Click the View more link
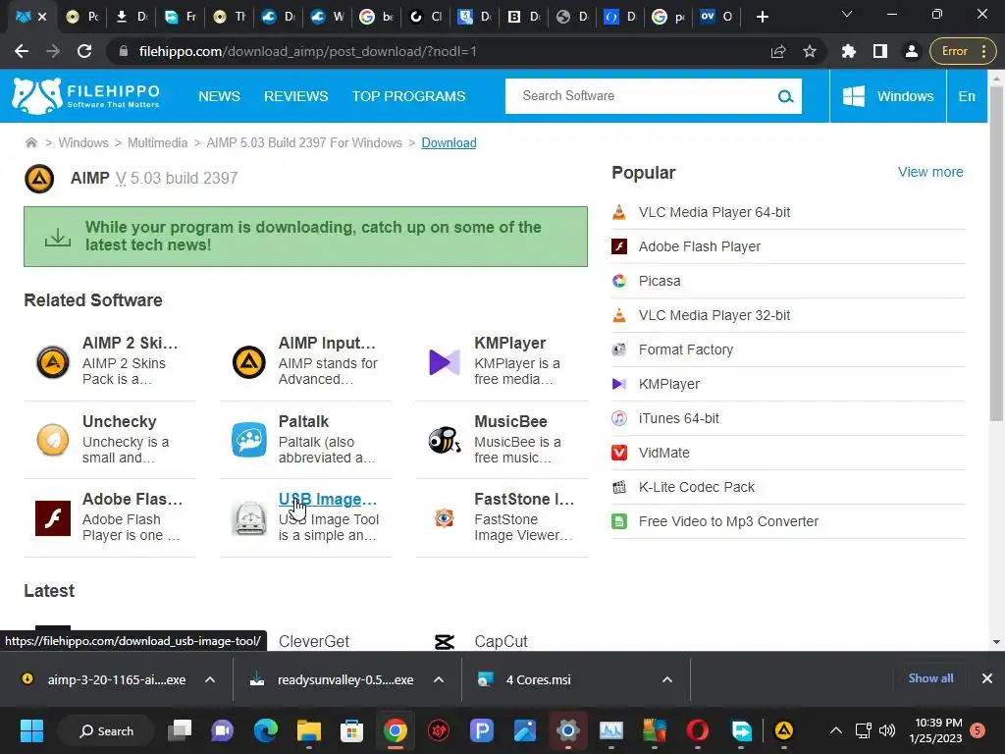This screenshot has width=1005, height=754. point(930,172)
